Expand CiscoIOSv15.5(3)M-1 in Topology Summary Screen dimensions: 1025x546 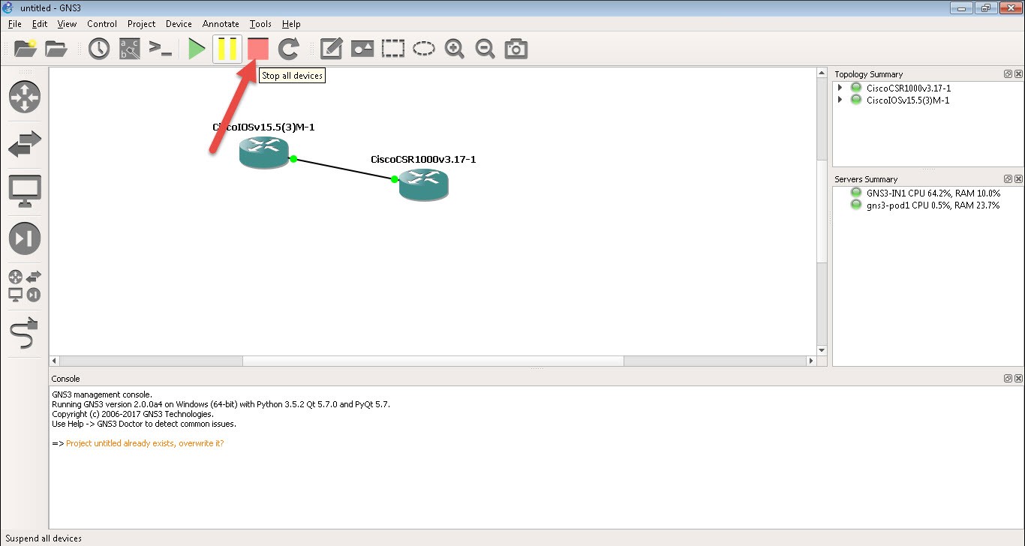pyautogui.click(x=840, y=100)
